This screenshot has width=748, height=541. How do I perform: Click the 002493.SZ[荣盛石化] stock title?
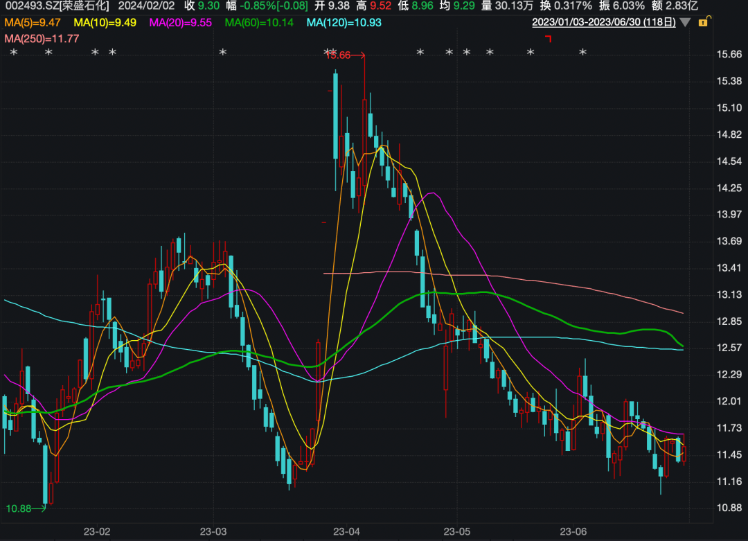point(57,6)
